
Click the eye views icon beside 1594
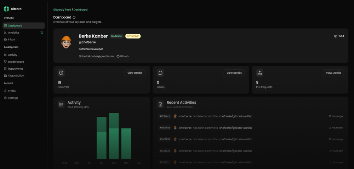(x=336, y=36)
